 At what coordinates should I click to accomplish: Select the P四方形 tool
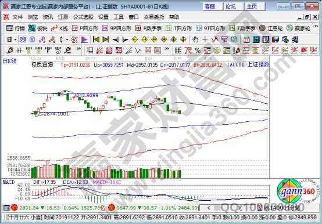click(85, 28)
